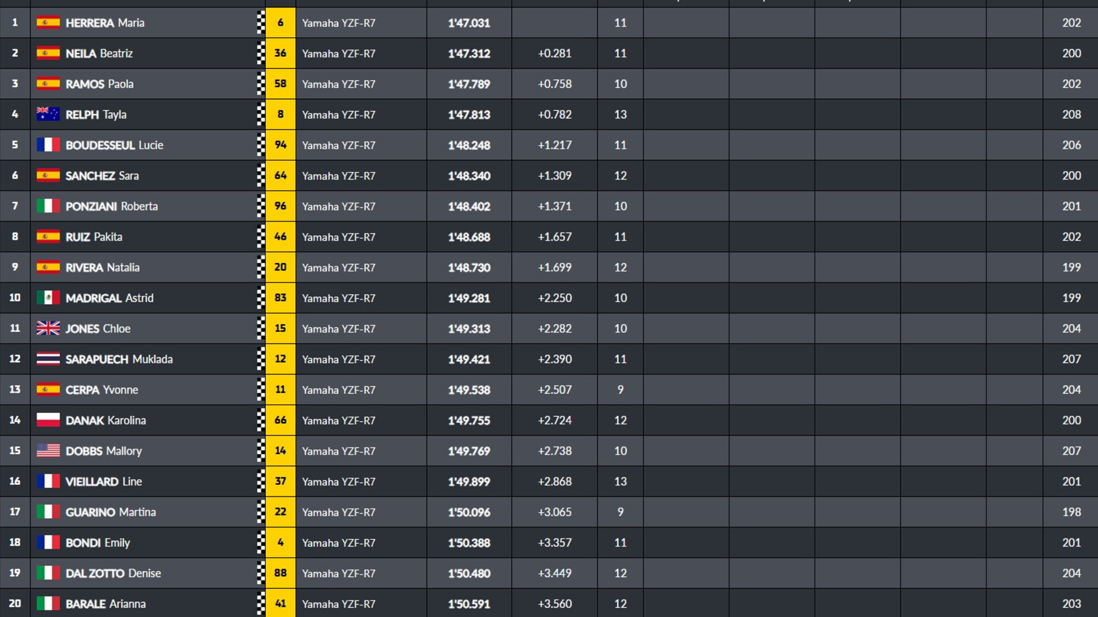Open VIEILLARD Line's rider name
Image resolution: width=1098 pixels, height=617 pixels.
point(104,482)
